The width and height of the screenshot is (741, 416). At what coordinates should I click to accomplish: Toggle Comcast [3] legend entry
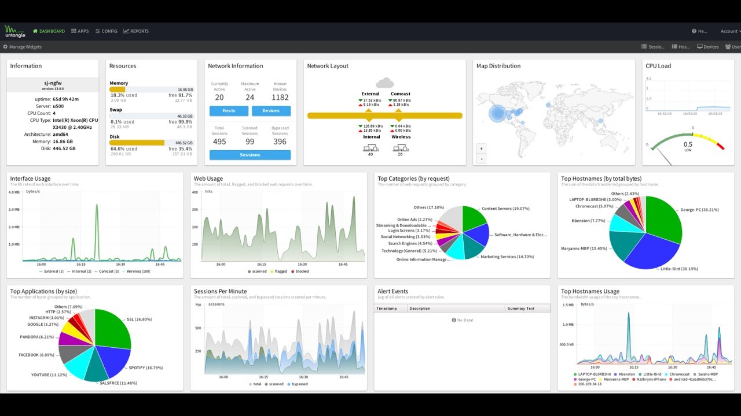(x=107, y=271)
